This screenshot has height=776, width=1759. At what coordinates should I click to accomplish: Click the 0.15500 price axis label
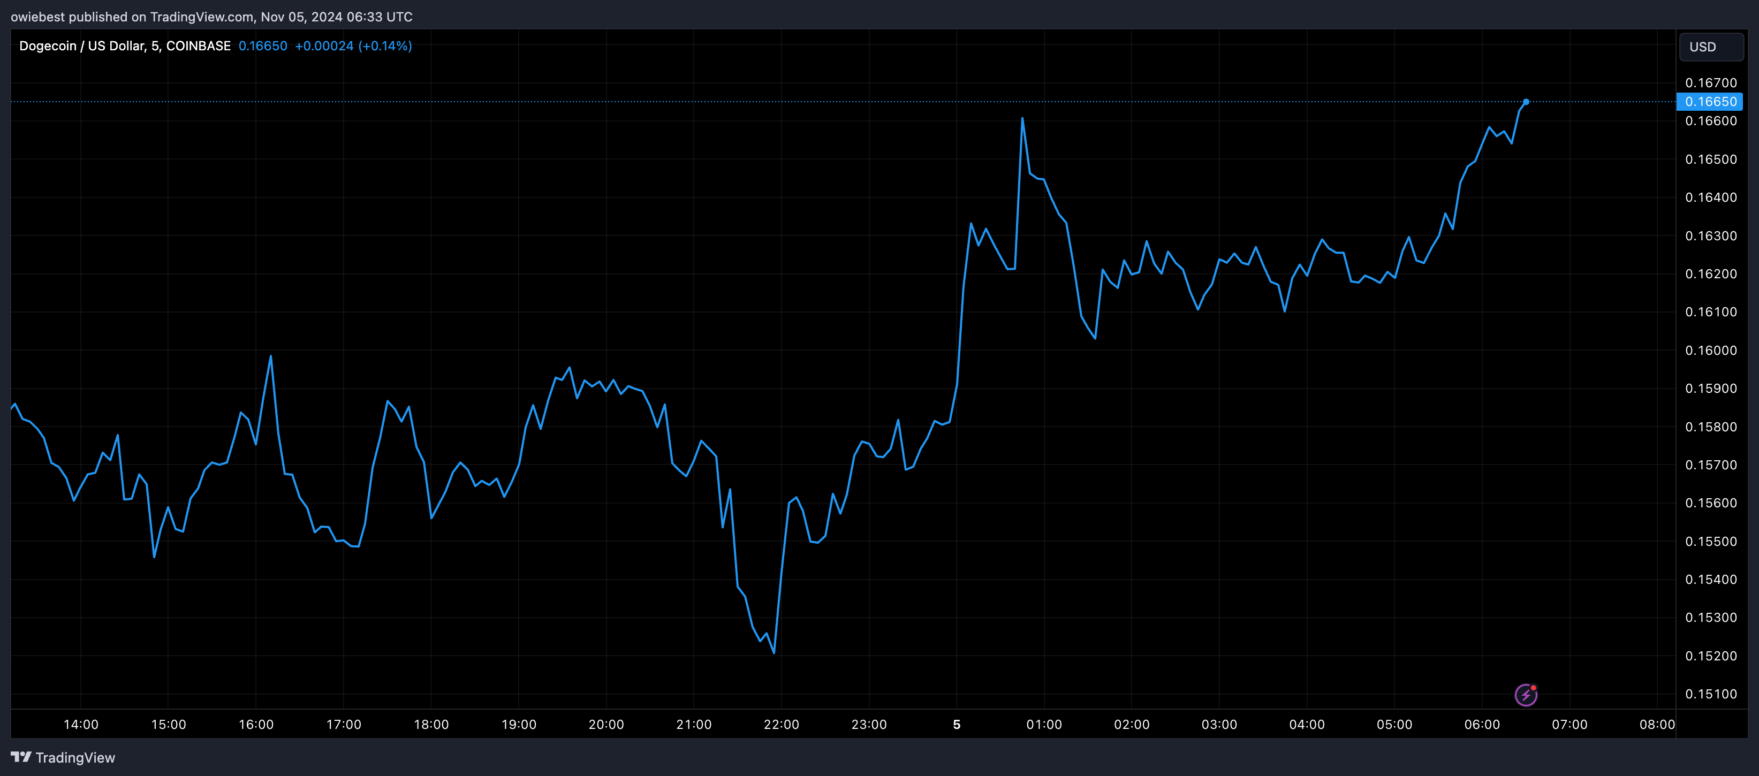(x=1710, y=541)
